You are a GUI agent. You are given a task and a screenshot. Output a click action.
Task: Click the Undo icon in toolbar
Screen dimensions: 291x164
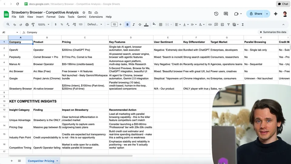click(15, 25)
